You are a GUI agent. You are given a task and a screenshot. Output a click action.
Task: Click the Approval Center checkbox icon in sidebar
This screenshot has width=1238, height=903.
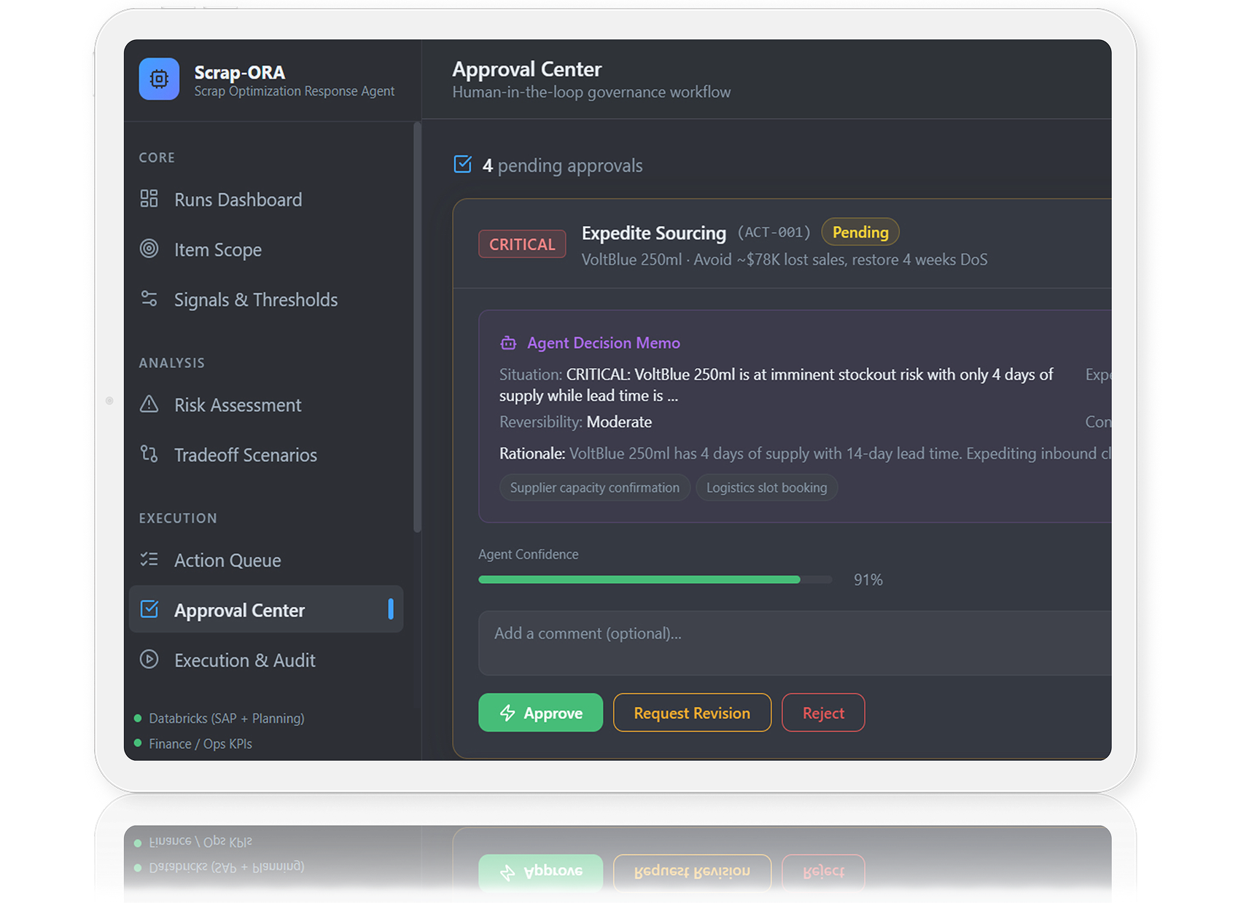click(149, 609)
